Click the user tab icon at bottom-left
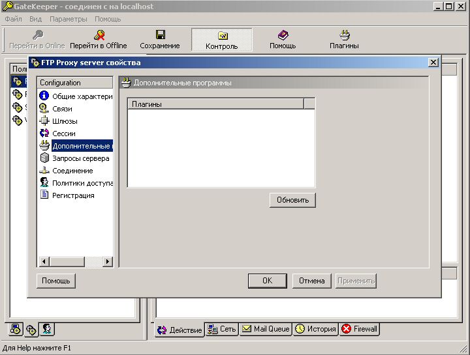The height and width of the screenshot is (355, 470). point(47,330)
